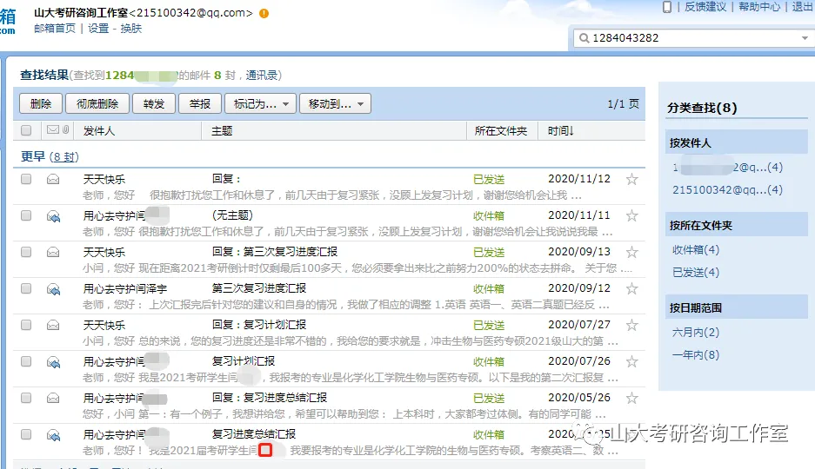Check the 2020/11/12 回复 email
The height and width of the screenshot is (469, 815).
coord(26,179)
